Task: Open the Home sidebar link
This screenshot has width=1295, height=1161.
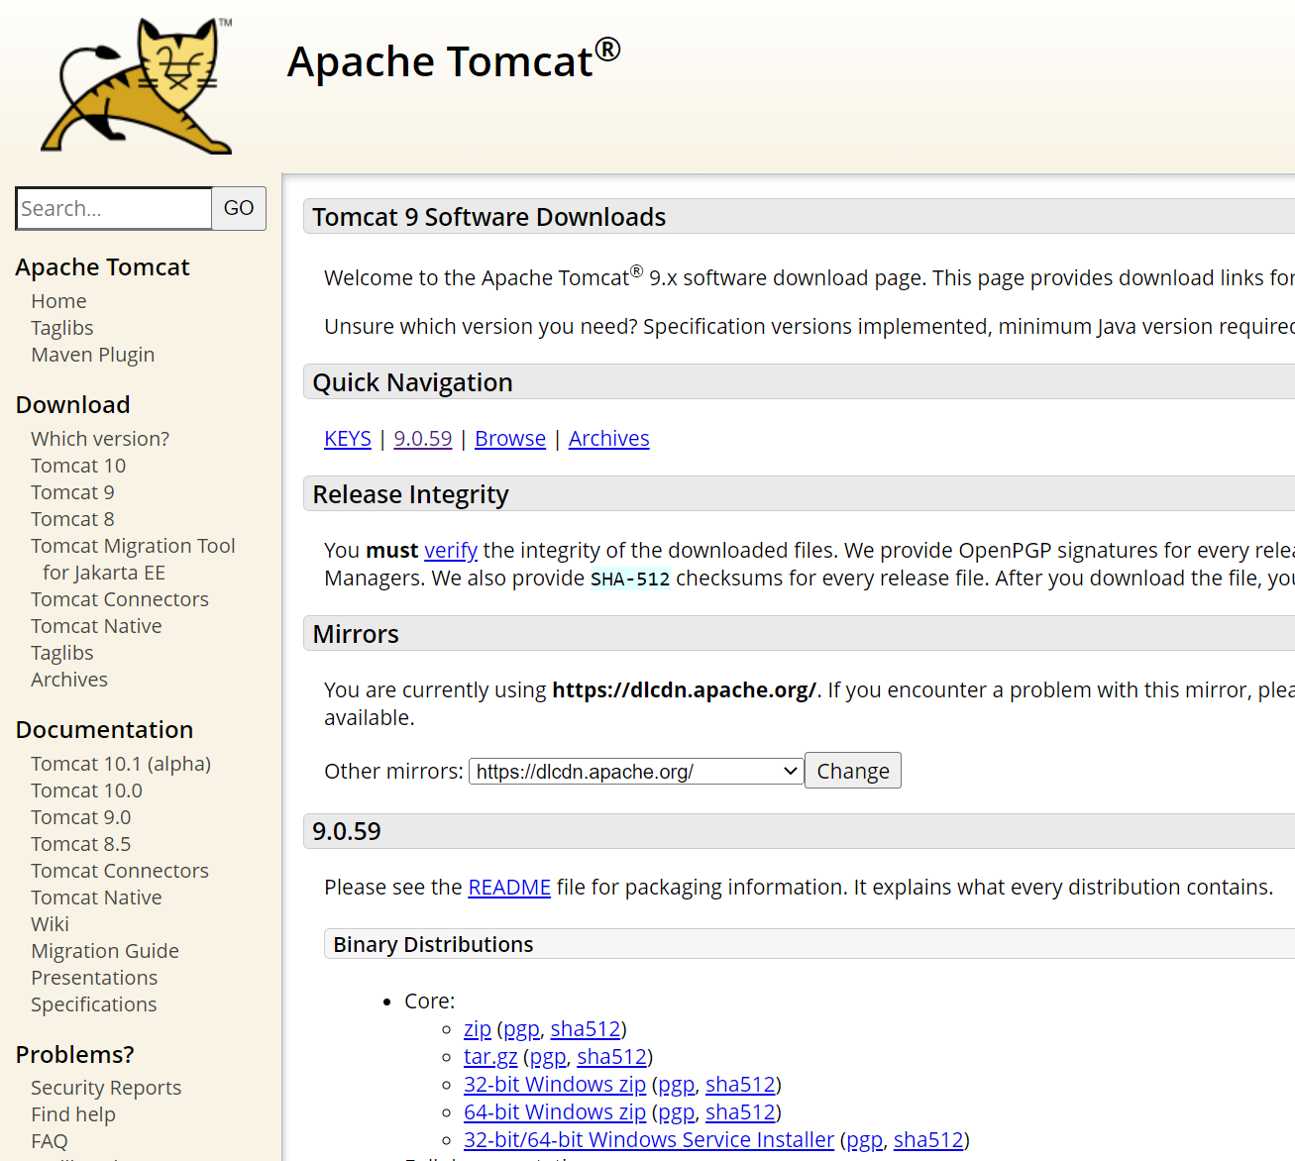Action: [58, 301]
